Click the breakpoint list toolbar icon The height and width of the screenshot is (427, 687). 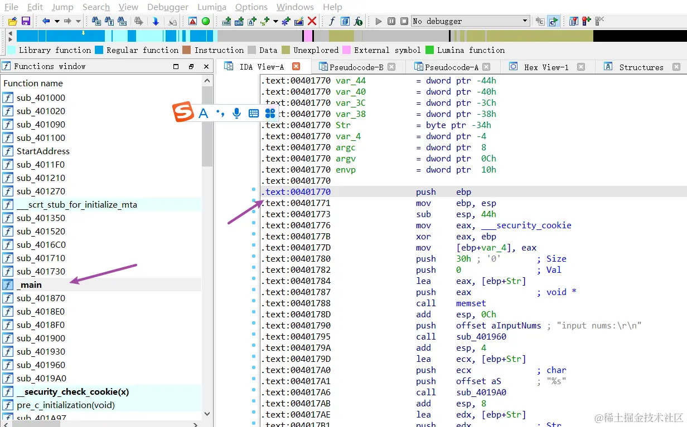(574, 21)
